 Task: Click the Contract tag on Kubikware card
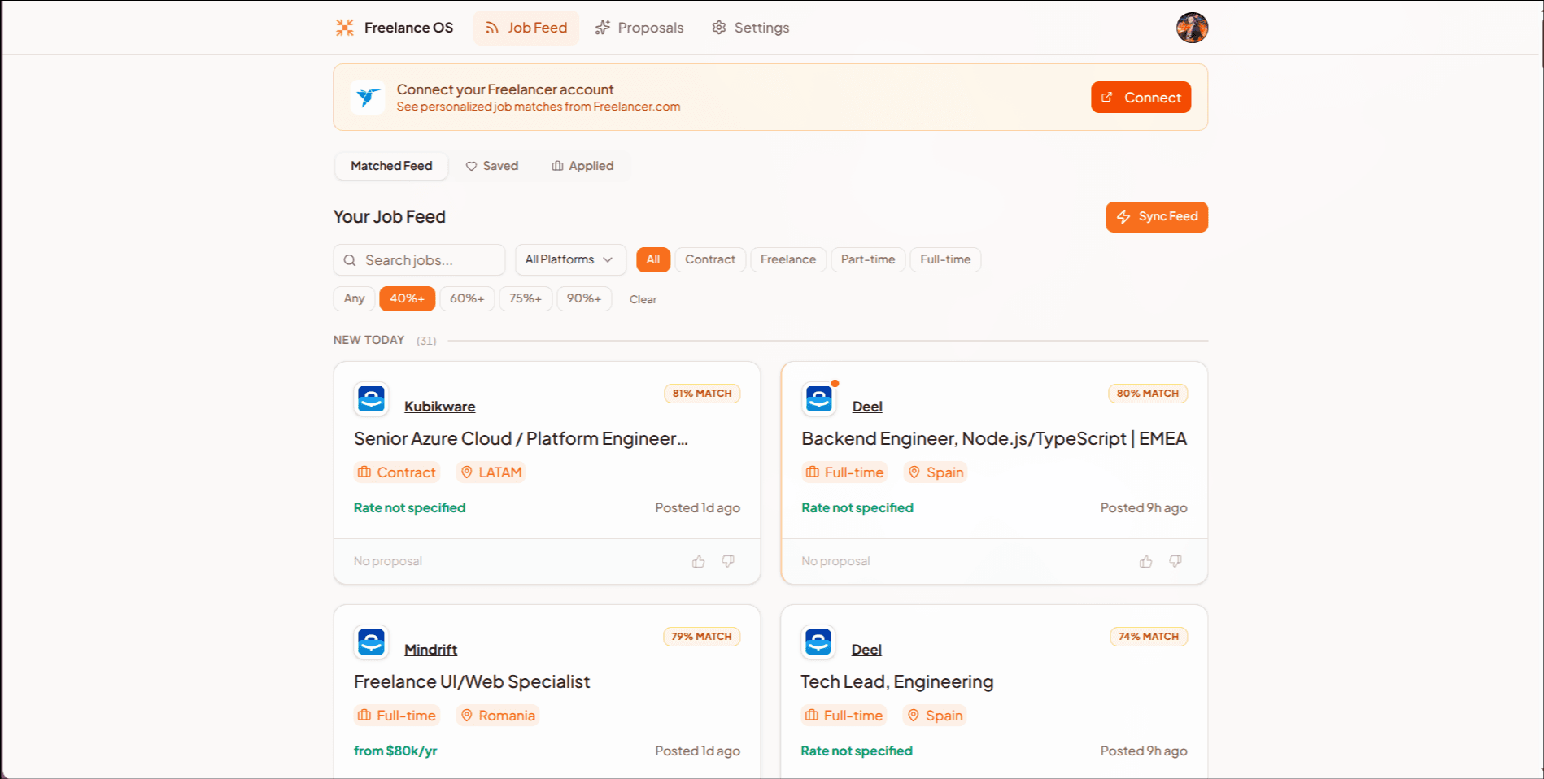point(397,472)
